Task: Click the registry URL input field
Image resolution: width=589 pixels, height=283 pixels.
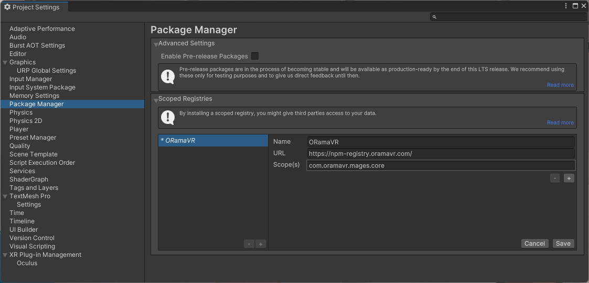Action: 441,154
